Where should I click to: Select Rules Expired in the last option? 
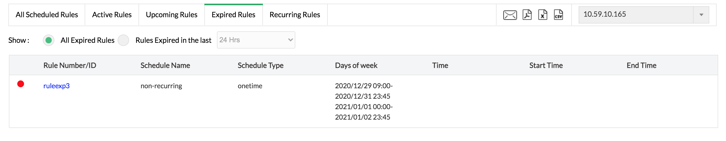[x=123, y=40]
